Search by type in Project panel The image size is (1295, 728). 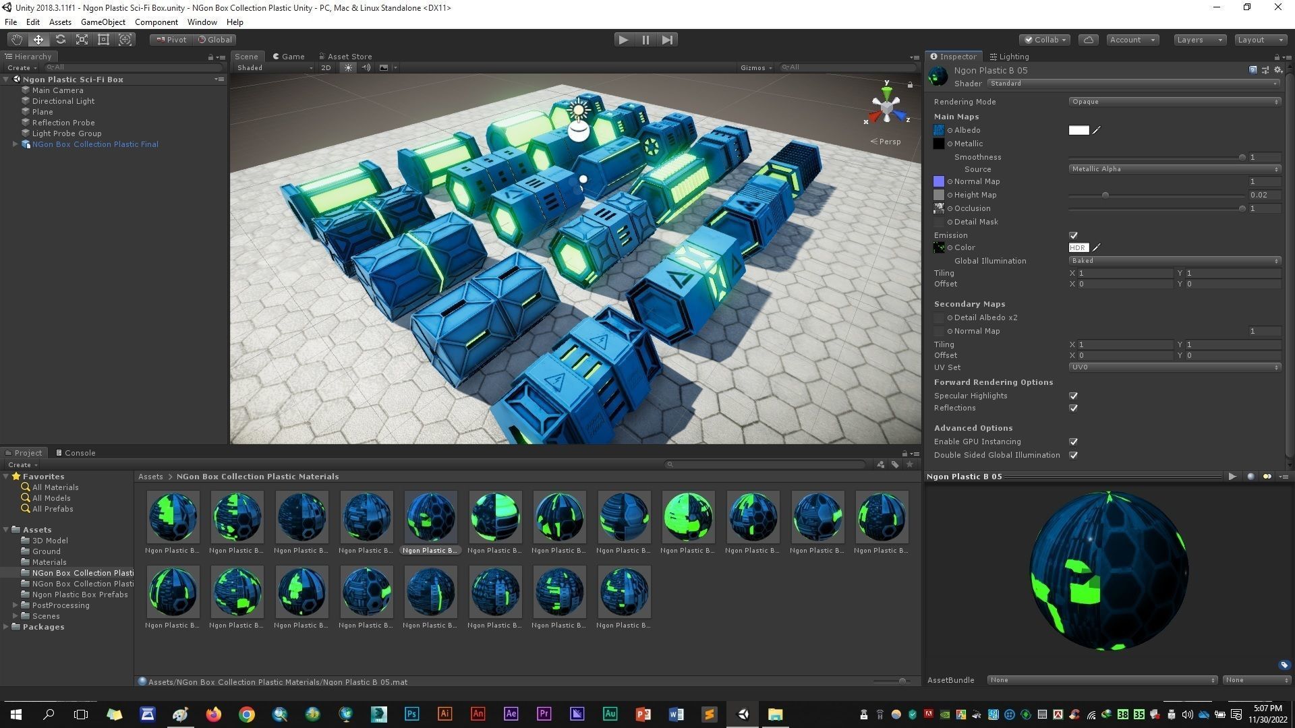[881, 464]
